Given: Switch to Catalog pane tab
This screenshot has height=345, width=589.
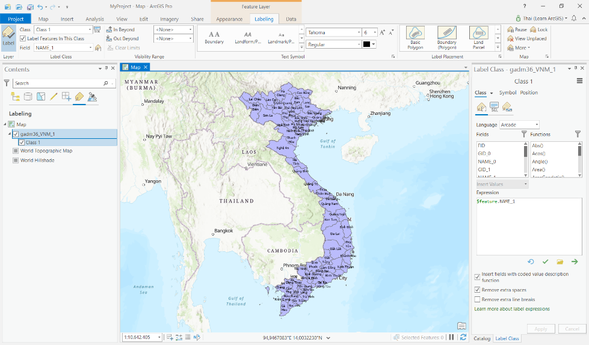Looking at the screenshot, I should 481,338.
